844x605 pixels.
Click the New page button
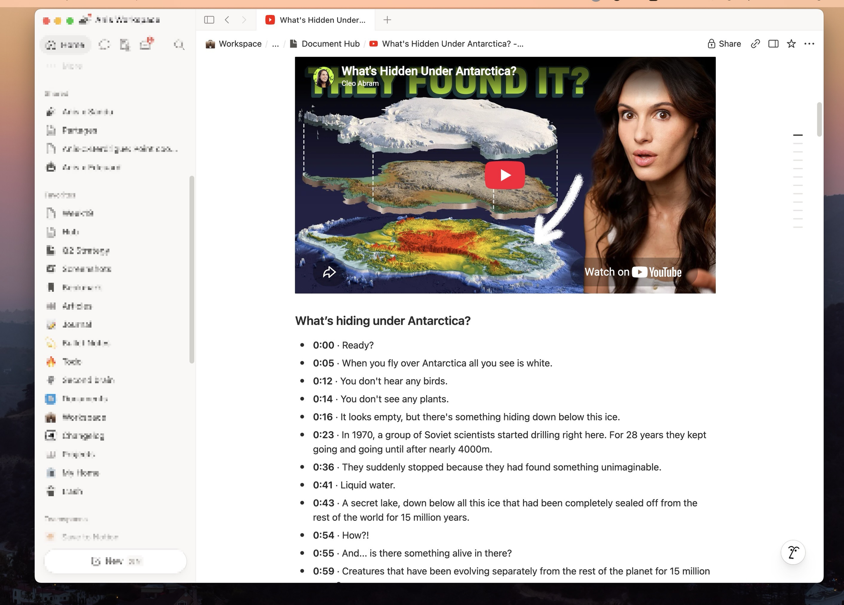[x=115, y=561]
